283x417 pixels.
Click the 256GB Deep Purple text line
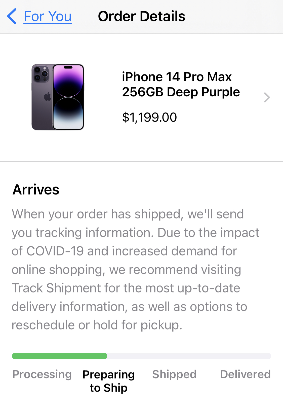[x=181, y=92]
